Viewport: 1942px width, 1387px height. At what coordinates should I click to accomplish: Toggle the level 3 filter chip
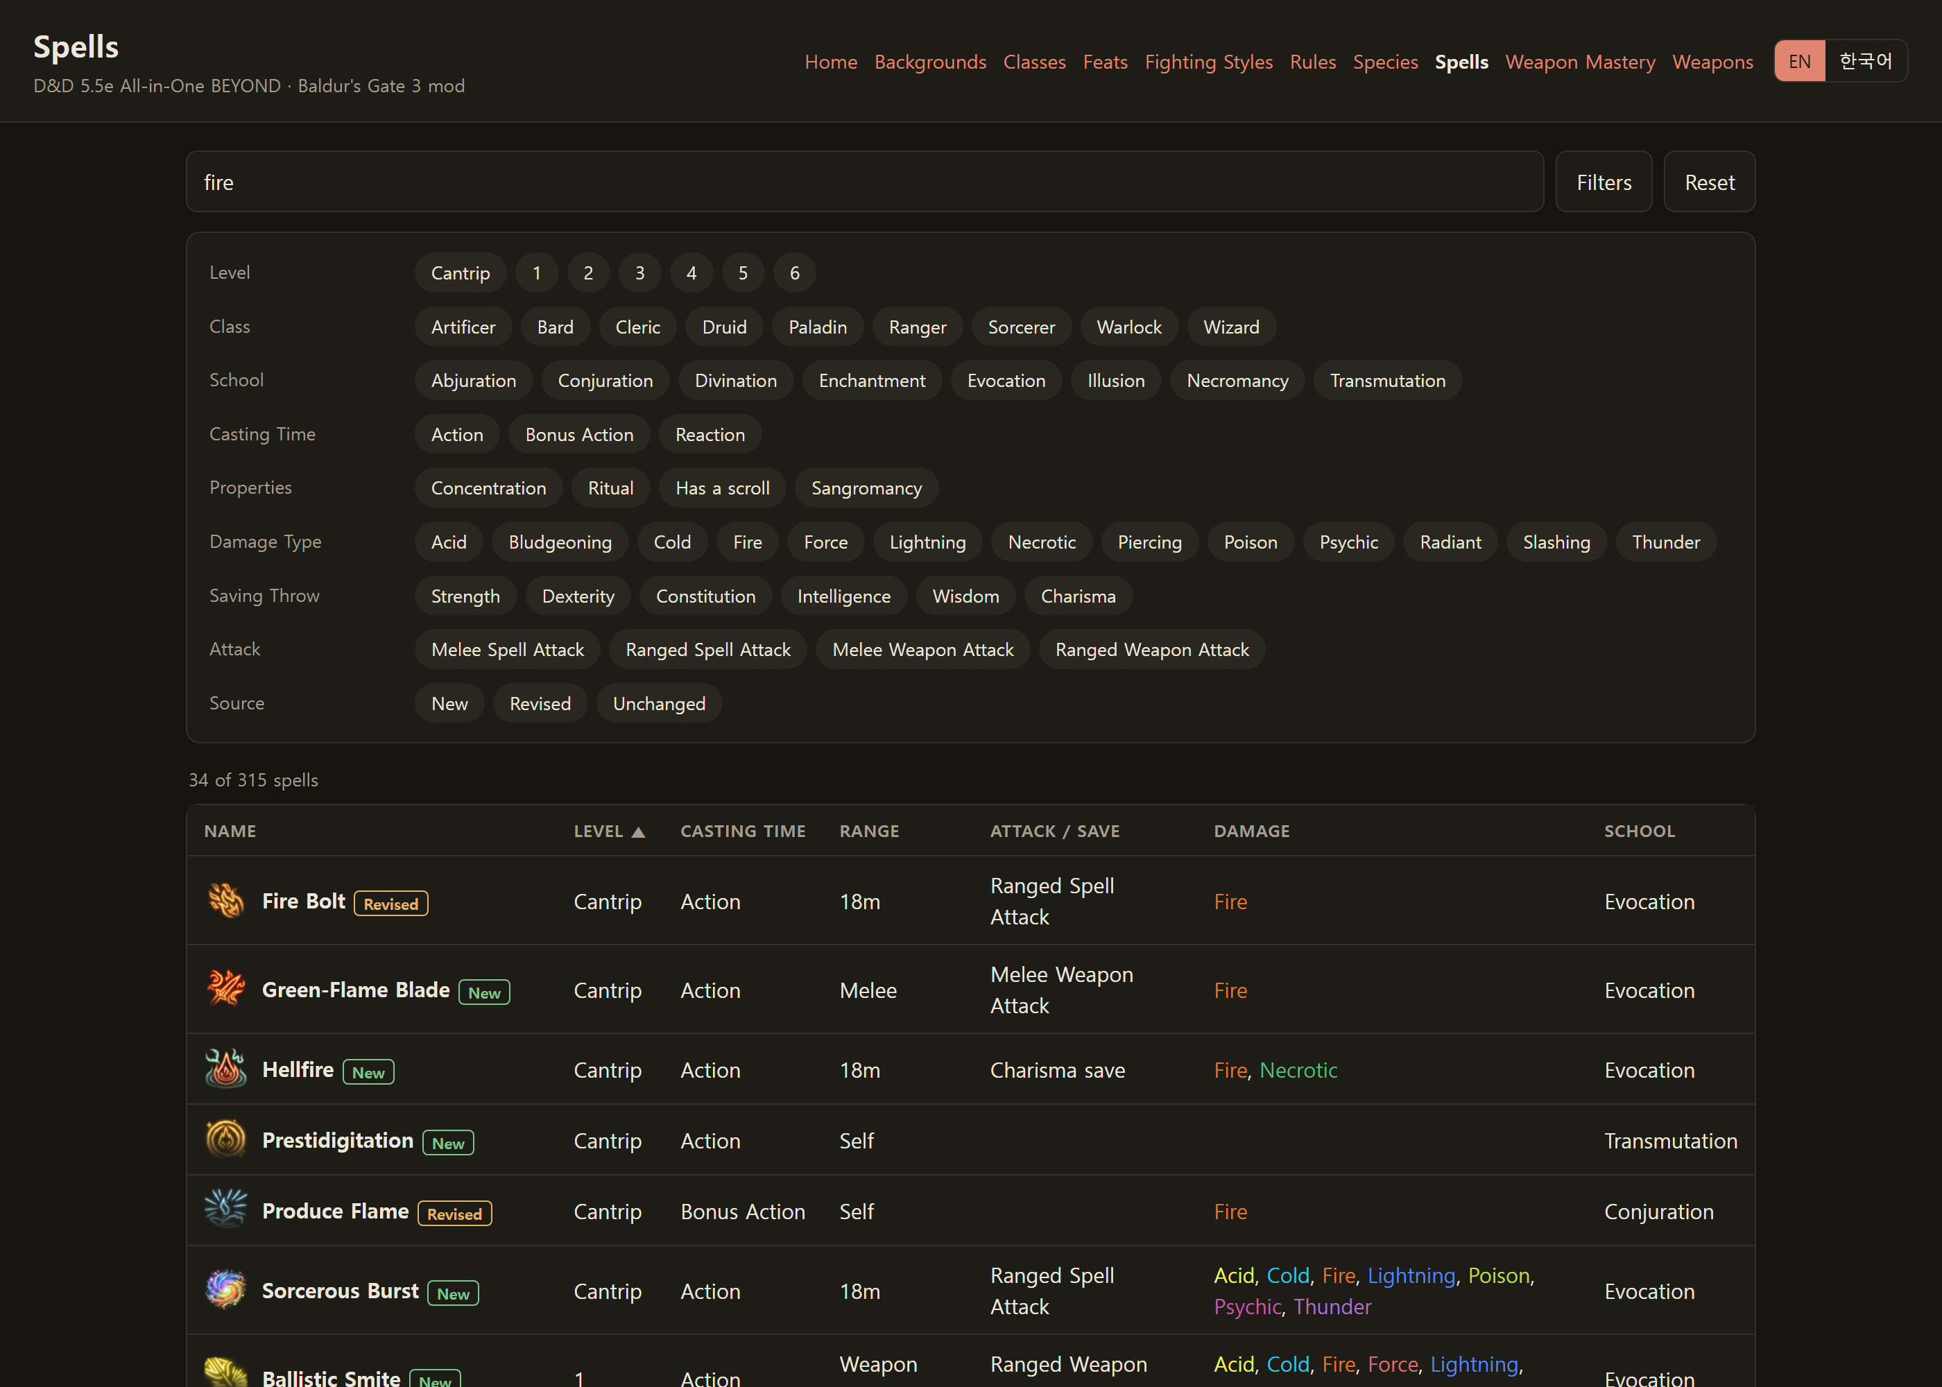click(x=639, y=273)
